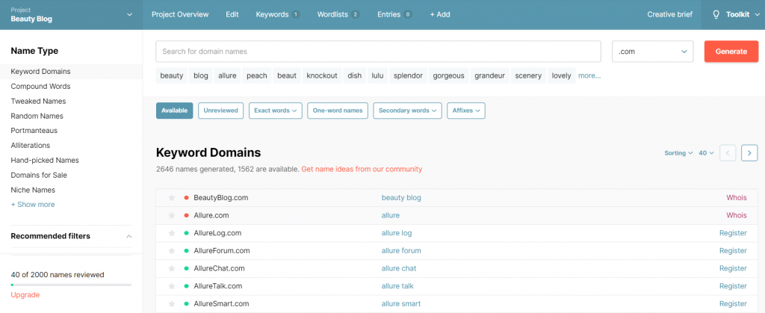This screenshot has height=313, width=765.
Task: Expand the Exact words dropdown
Action: pyautogui.click(x=275, y=111)
